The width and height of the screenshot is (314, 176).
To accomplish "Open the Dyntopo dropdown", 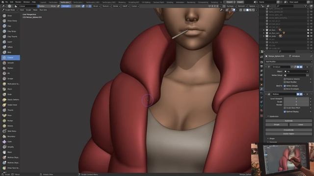I will [231, 6].
